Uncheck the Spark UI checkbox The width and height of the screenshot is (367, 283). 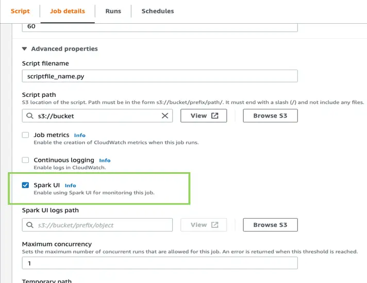pyautogui.click(x=25, y=185)
